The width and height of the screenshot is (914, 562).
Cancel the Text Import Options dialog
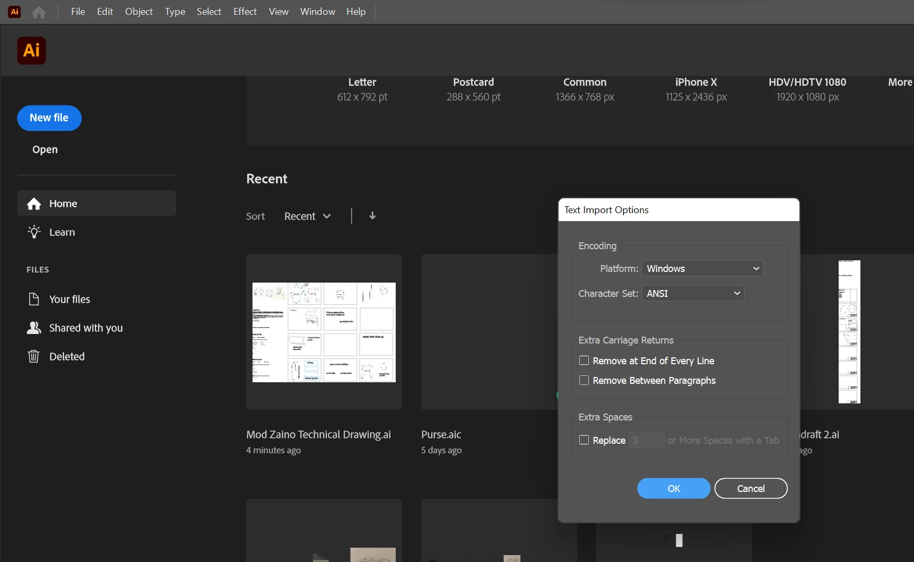[751, 488]
